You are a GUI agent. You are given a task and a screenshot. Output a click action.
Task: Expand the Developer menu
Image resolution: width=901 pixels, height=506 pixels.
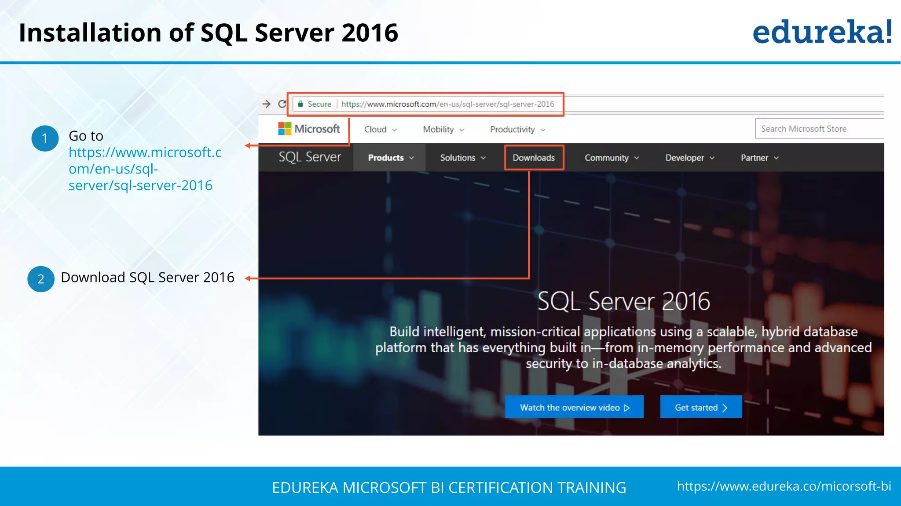coord(689,158)
